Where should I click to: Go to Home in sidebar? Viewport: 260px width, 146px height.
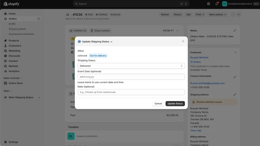(12, 14)
